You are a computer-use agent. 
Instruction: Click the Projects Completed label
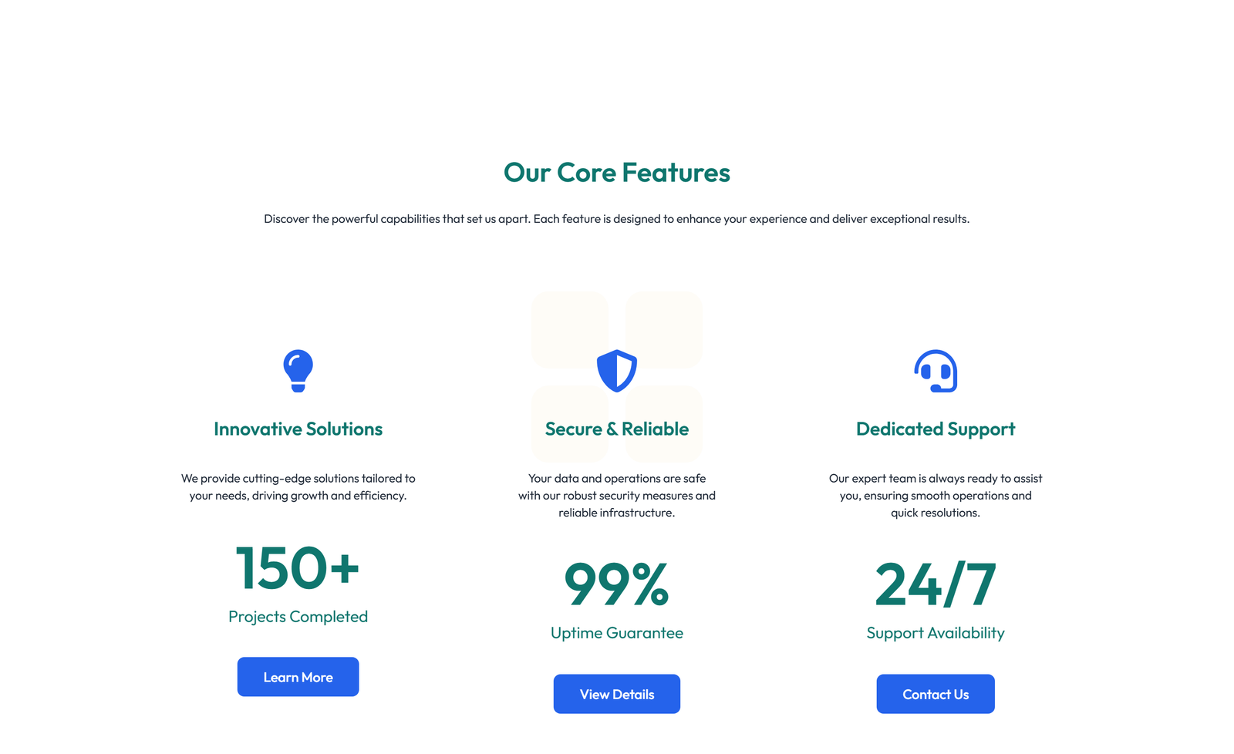(x=298, y=616)
